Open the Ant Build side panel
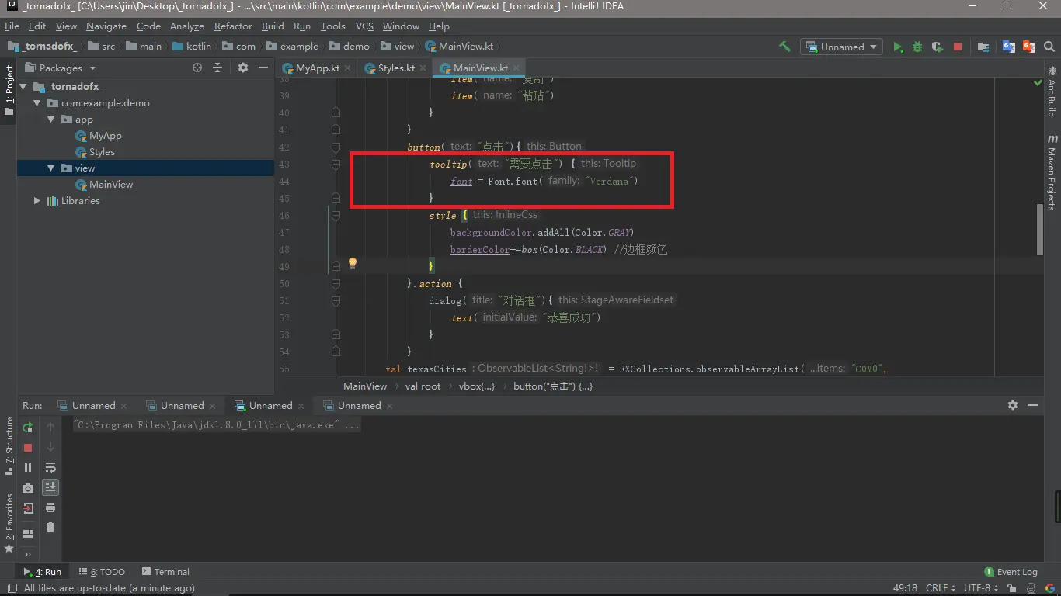Viewport: 1061px width, 596px height. [x=1052, y=91]
